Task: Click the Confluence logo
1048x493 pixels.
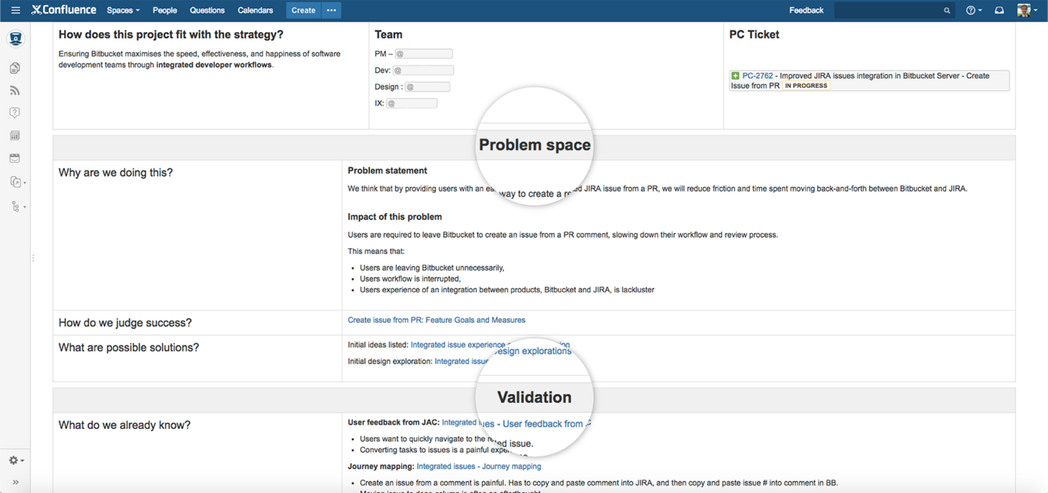Action: 63,10
